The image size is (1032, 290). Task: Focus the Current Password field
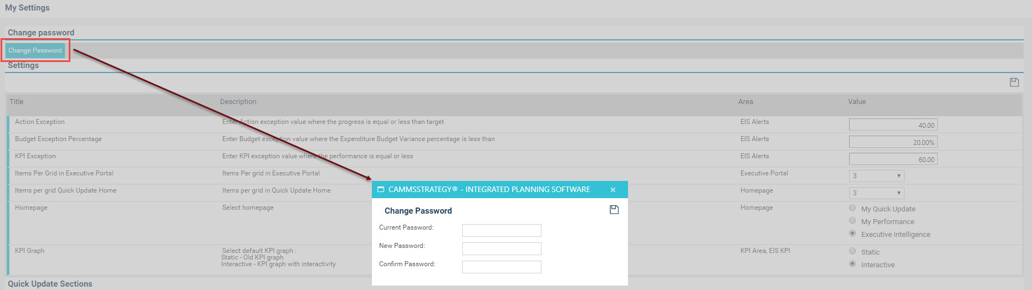[x=502, y=230]
